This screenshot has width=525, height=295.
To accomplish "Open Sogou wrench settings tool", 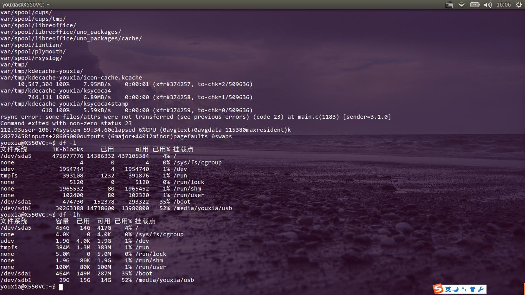I will tap(481, 289).
